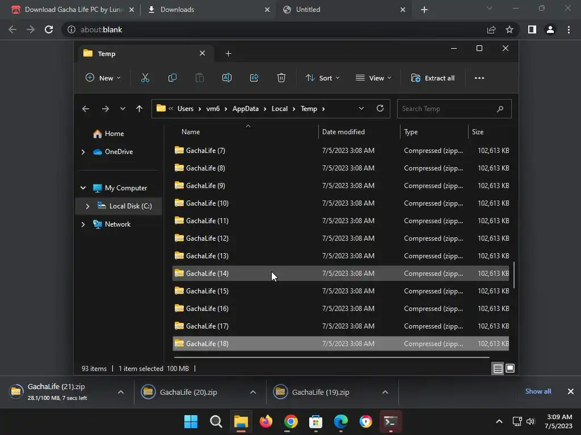581x435 pixels.
Task: Switch to large thumbnails view icon in status bar
Action: 510,368
